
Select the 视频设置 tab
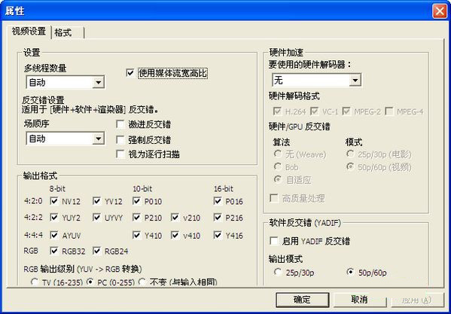click(x=29, y=32)
